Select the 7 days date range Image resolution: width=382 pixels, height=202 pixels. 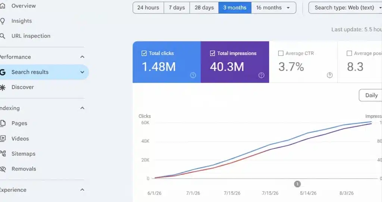[177, 8]
